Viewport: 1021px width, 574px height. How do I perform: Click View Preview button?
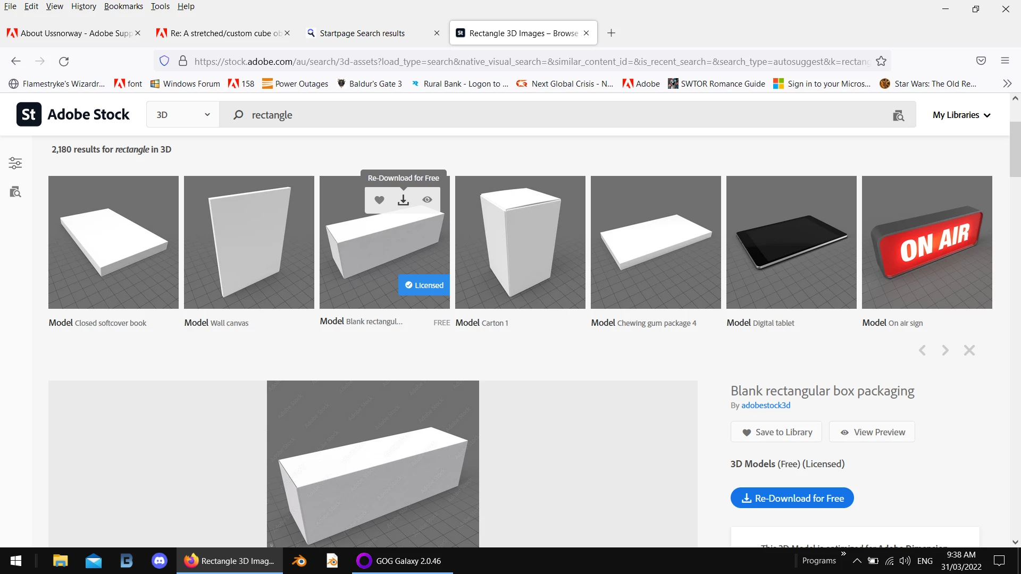[872, 432]
